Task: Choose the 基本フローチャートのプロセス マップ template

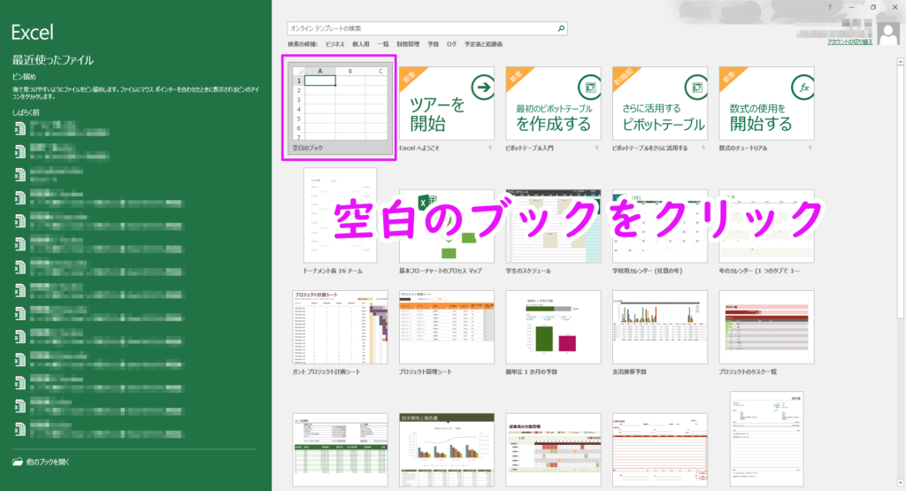Action: click(447, 226)
